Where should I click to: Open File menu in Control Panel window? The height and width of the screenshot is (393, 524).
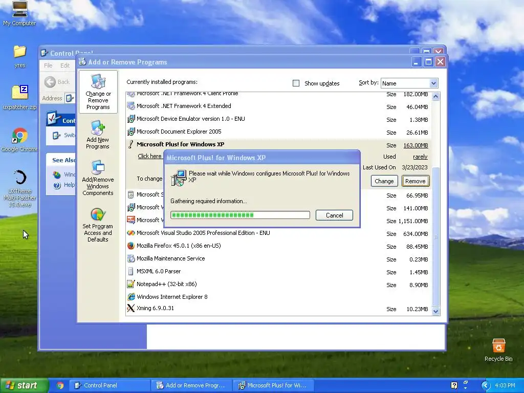coord(48,65)
